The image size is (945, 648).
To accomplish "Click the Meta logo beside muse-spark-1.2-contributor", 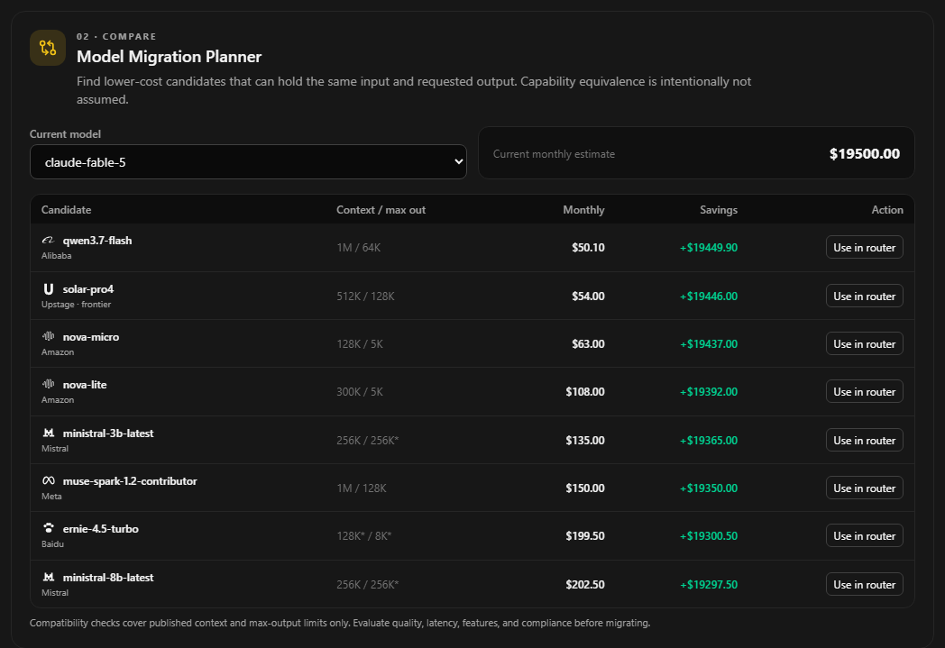I will pos(48,480).
